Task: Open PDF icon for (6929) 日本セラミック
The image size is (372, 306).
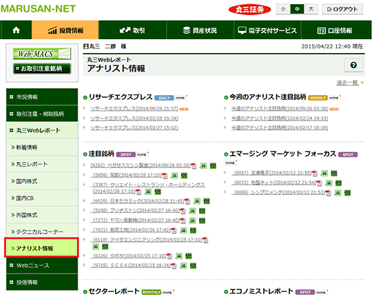Action: pos(187,201)
